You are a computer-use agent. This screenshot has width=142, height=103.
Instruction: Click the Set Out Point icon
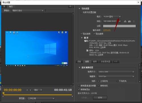[x=30, y=90]
